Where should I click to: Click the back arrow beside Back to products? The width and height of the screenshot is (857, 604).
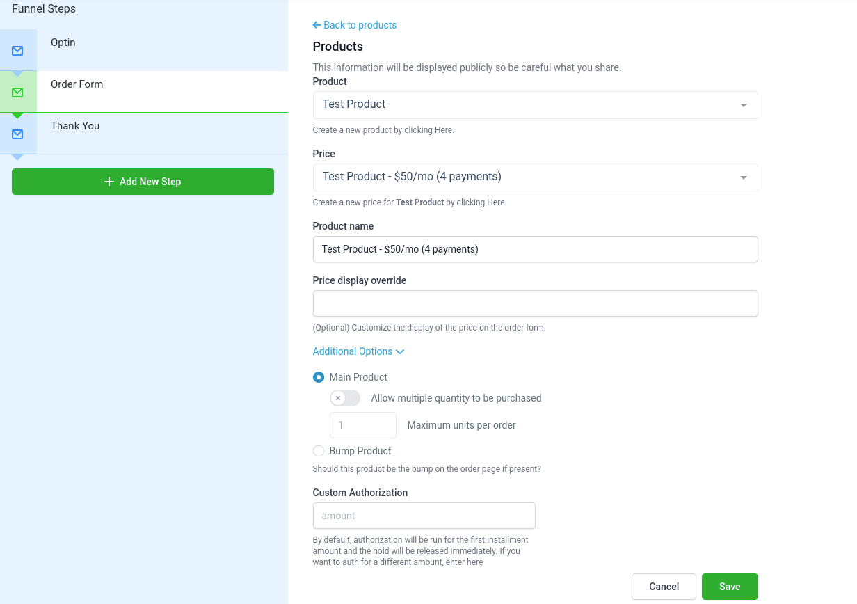click(317, 25)
